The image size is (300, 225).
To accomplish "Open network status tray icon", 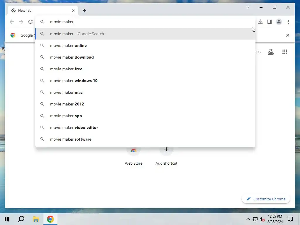I will 255,219.
